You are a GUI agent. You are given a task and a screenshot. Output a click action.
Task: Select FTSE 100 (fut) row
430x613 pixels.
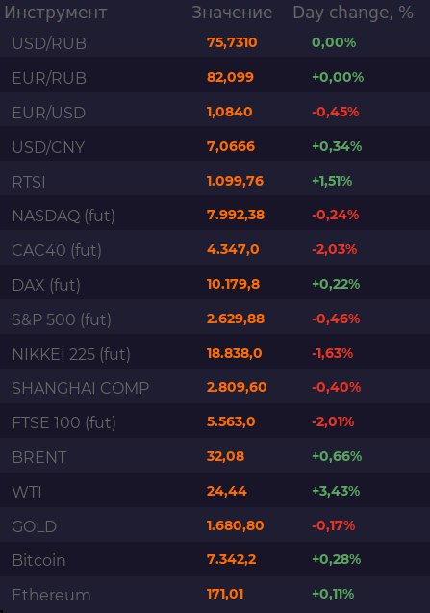215,422
